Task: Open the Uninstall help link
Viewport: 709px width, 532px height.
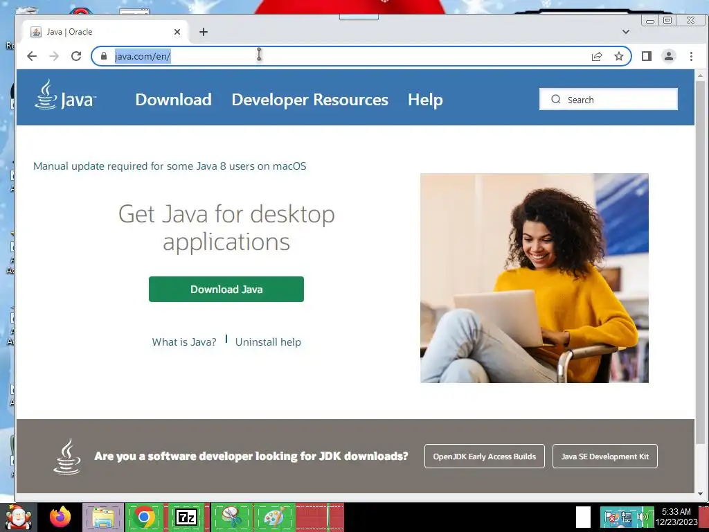Action: [268, 342]
